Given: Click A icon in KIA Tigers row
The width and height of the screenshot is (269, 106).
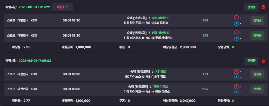Looking at the screenshot, I should point(236,92).
